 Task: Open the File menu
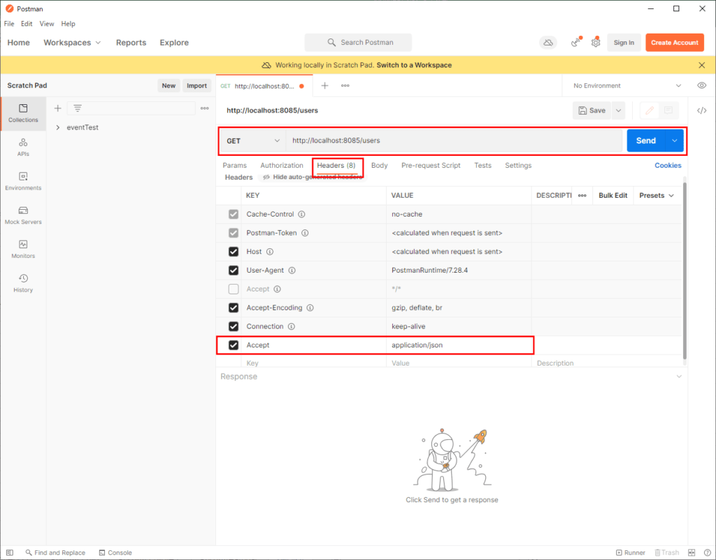(9, 24)
